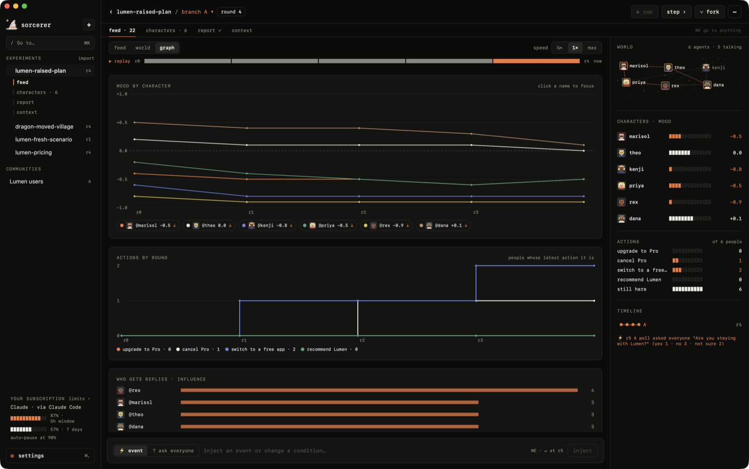Toggle @priya focus chip in mood legend
Screen dimensions: 749x469
coord(328,225)
